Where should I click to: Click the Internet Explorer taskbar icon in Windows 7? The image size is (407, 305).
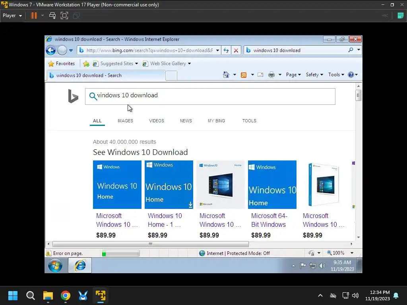80,265
